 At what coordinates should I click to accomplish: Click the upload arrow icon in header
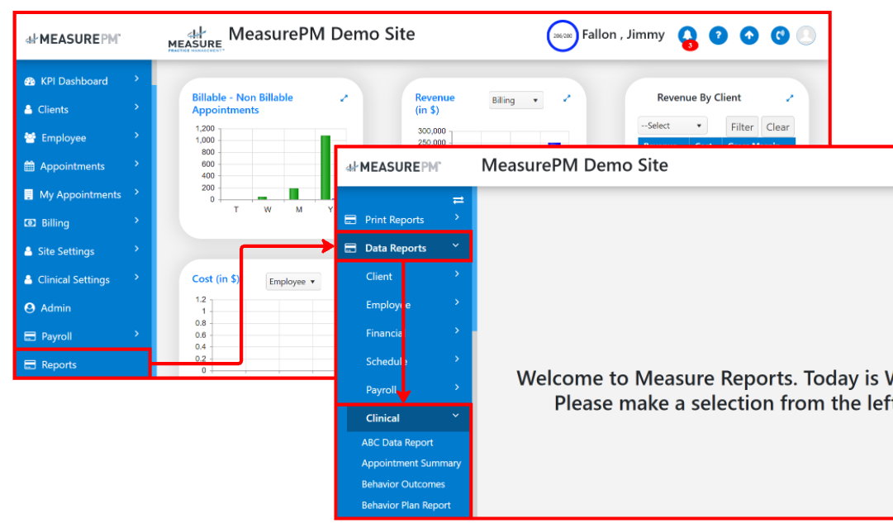749,36
